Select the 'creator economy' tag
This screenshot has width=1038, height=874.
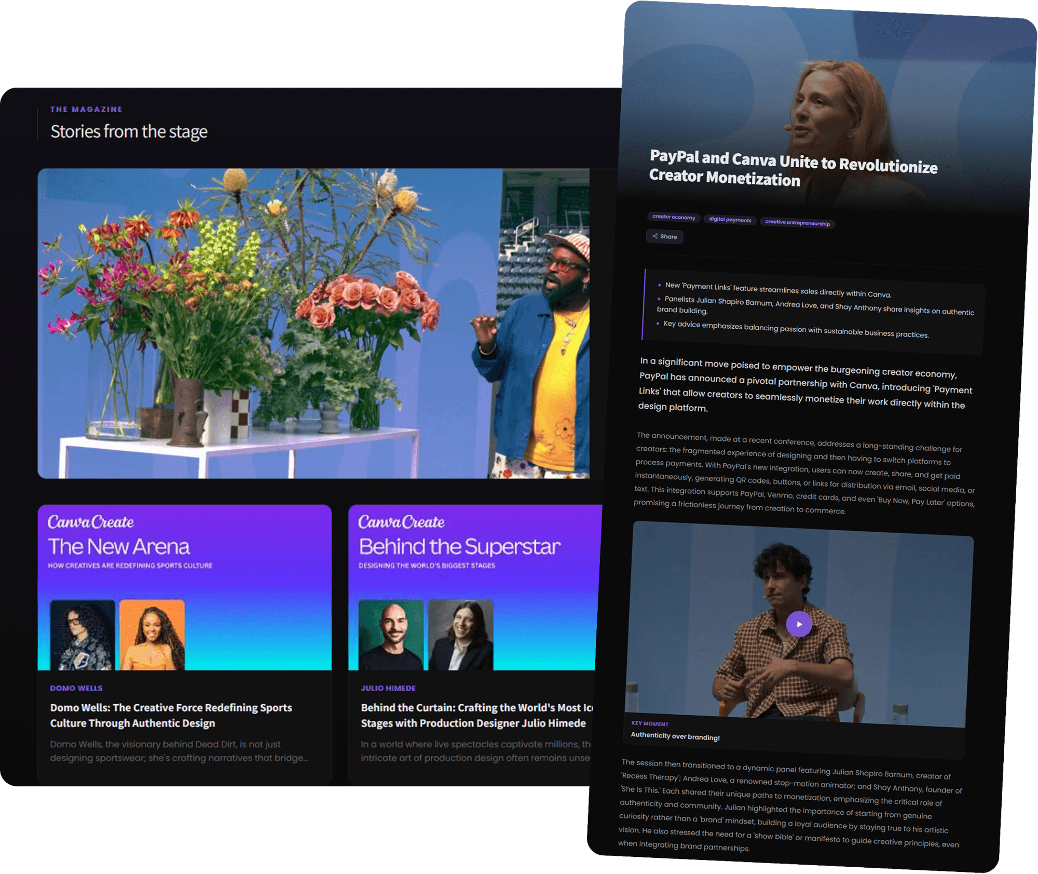[x=674, y=217]
